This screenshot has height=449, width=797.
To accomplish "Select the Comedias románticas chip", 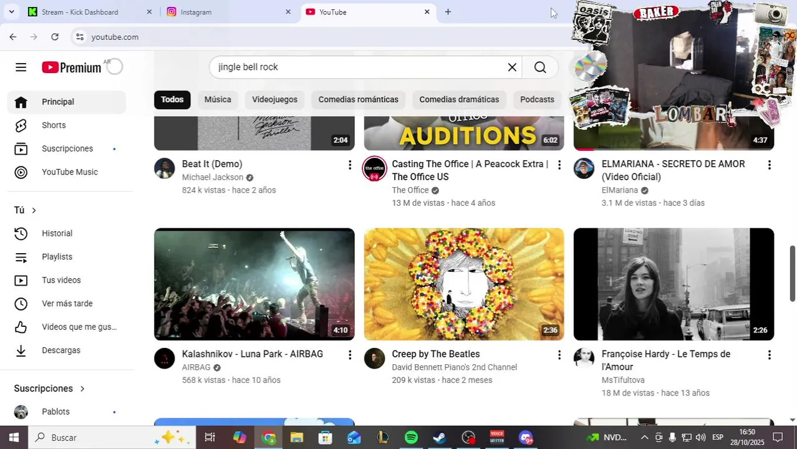I will (x=358, y=99).
